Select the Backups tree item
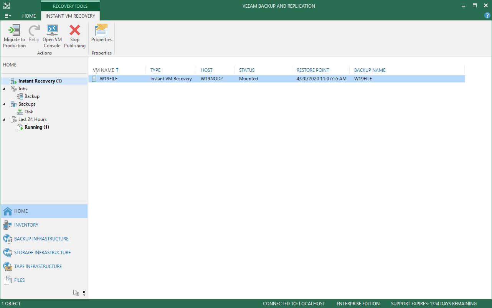 point(27,104)
